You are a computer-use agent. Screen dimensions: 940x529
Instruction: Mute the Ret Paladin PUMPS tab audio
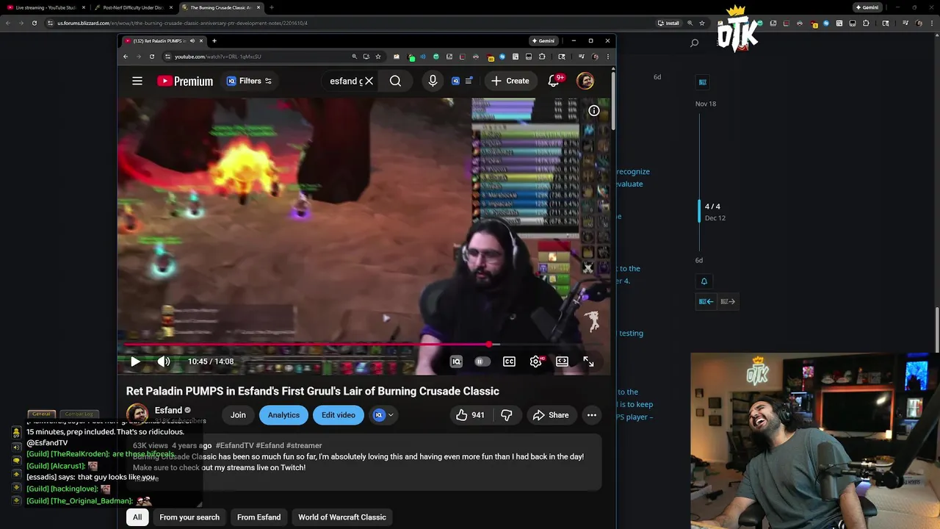(192, 40)
